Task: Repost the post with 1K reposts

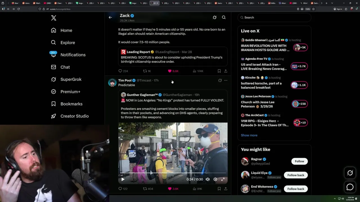Action: coord(147,71)
